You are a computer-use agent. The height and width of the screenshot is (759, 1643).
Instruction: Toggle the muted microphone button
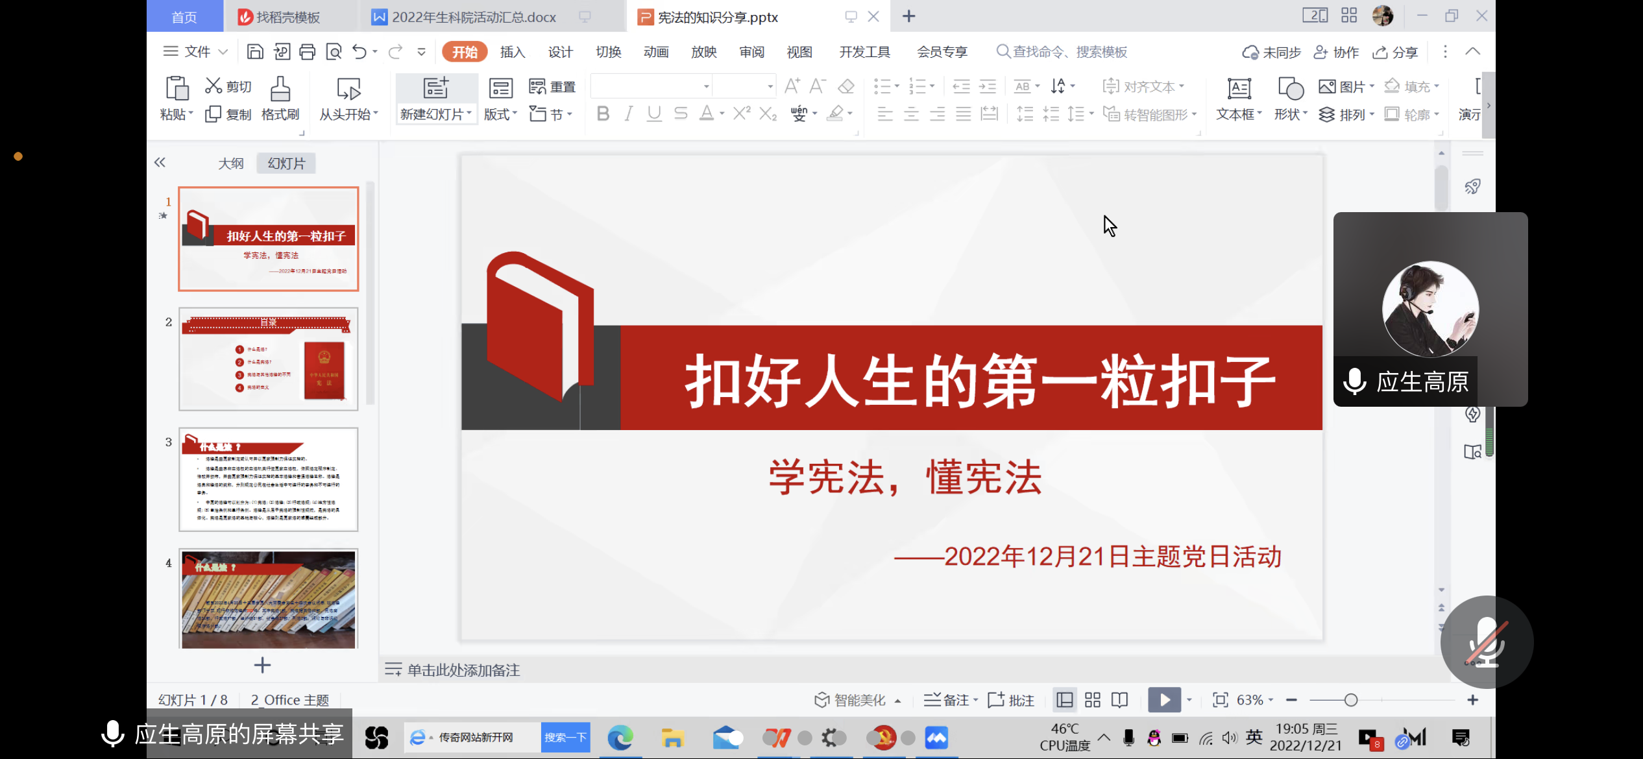pos(1486,642)
